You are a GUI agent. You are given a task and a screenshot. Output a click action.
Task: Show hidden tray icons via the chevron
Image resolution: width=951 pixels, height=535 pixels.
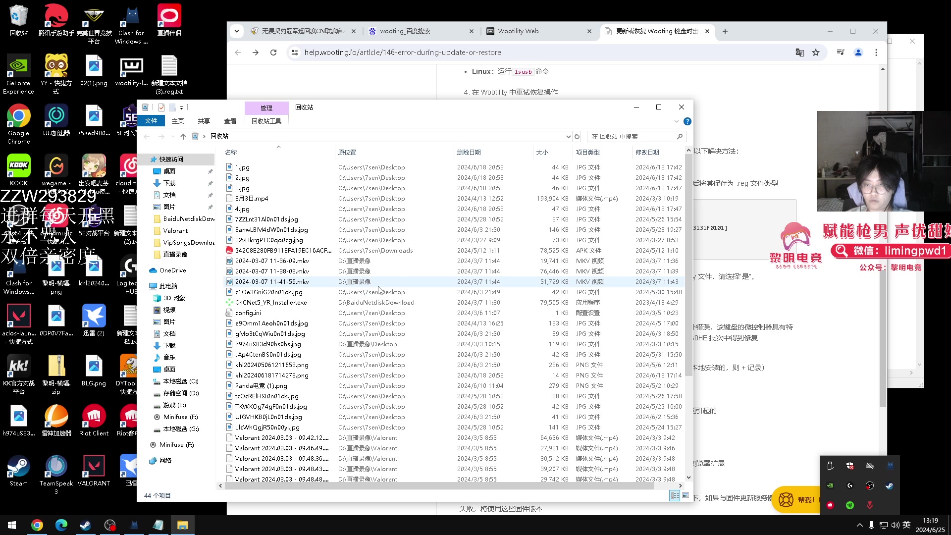click(859, 525)
